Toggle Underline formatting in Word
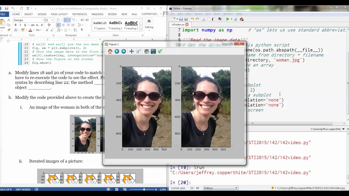Screen dimensions: 349x196 (x=25, y=25)
